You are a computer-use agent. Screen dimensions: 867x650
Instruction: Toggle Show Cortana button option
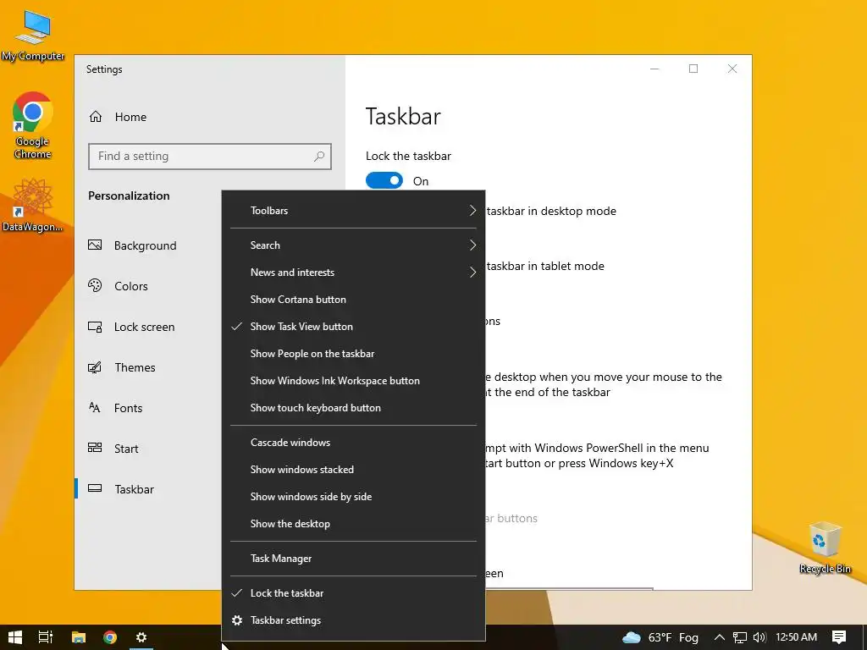point(353,299)
